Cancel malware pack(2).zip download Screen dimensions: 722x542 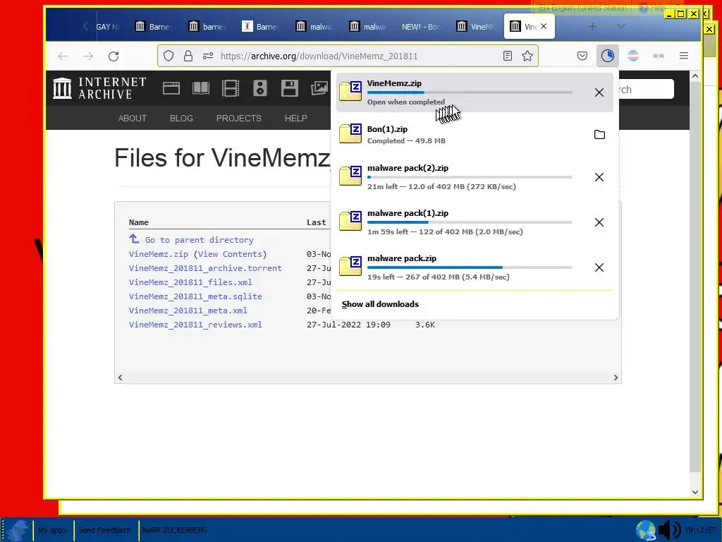(599, 177)
